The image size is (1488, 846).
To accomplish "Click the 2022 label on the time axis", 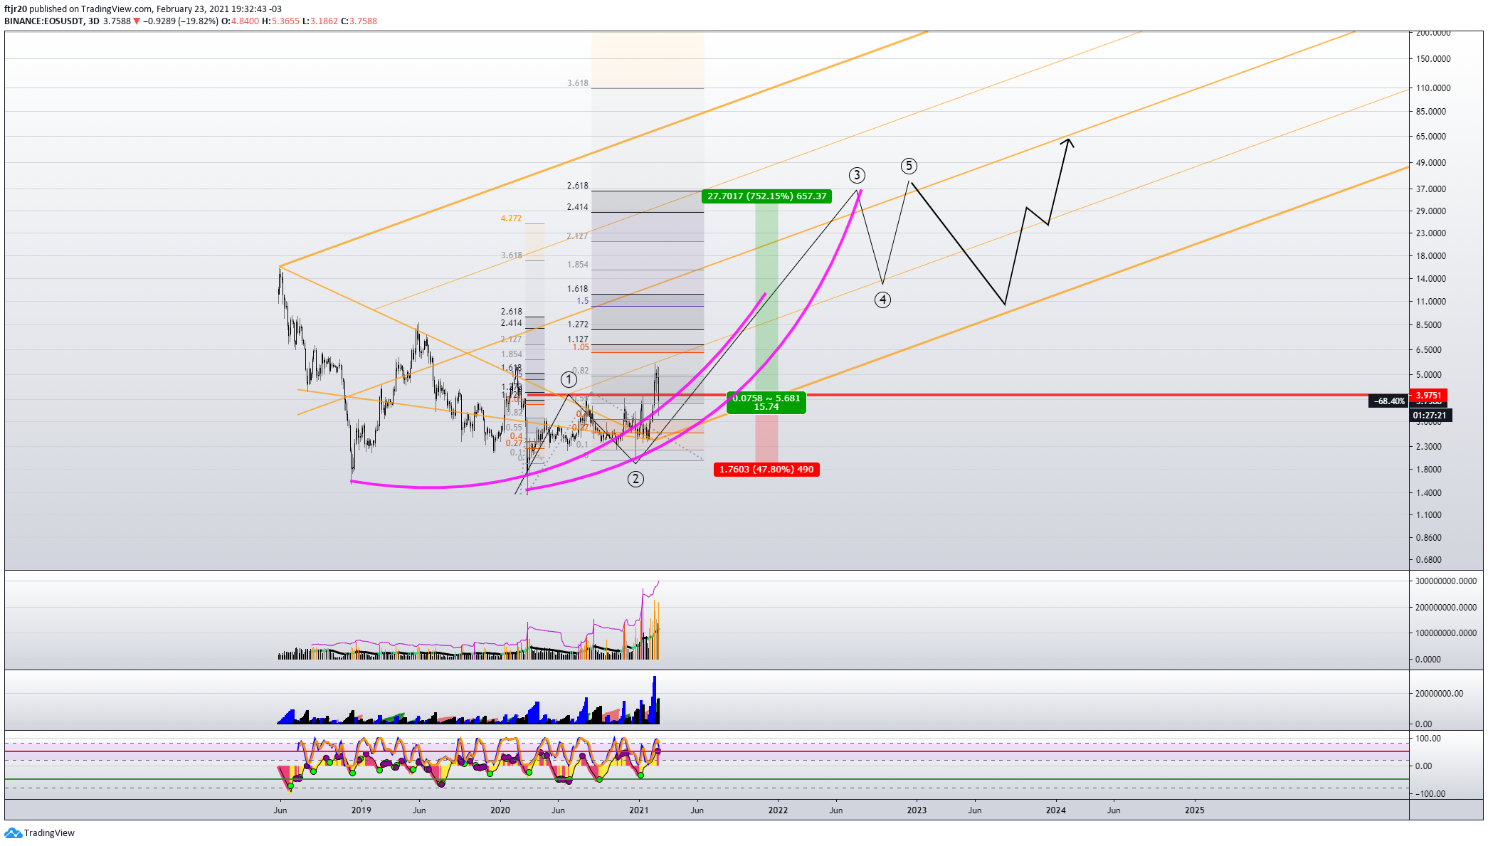I will (778, 810).
